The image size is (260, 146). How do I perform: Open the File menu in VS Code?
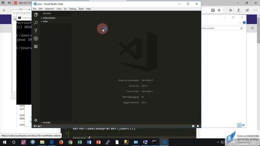pos(35,9)
